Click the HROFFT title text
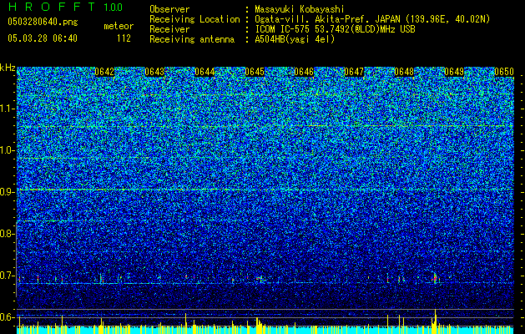The height and width of the screenshot is (334, 525). [52, 7]
